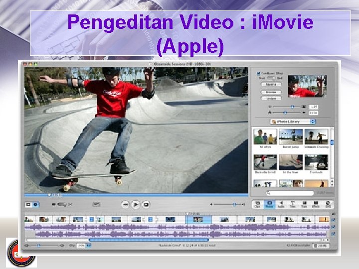Click the photo browser scrollbar thumb
359x269 pixels.
332,142
